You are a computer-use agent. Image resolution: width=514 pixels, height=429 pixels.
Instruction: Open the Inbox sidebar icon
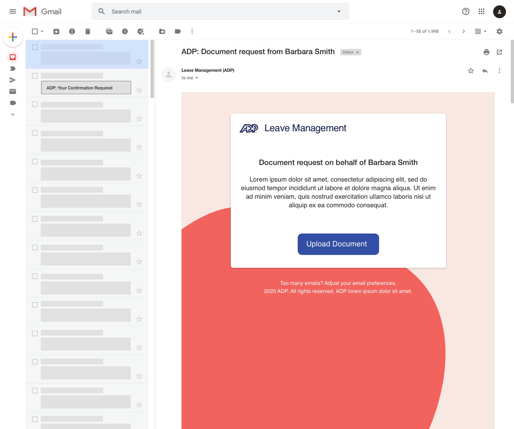click(13, 57)
